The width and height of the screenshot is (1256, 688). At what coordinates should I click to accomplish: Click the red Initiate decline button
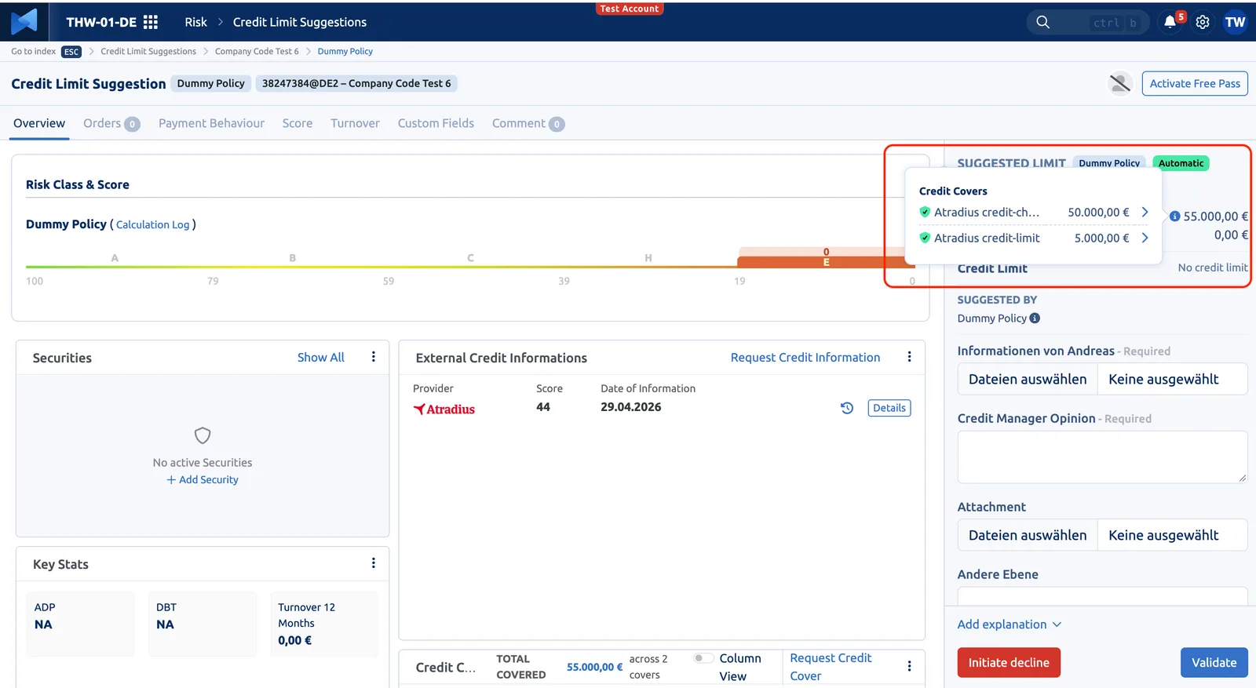click(x=1009, y=662)
